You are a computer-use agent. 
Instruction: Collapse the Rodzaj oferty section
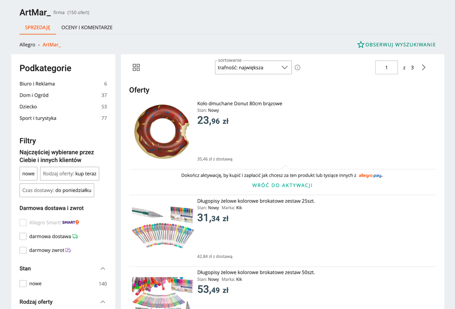pos(102,302)
